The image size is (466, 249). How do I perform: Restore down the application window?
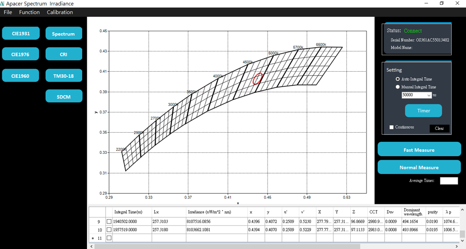[441, 3]
